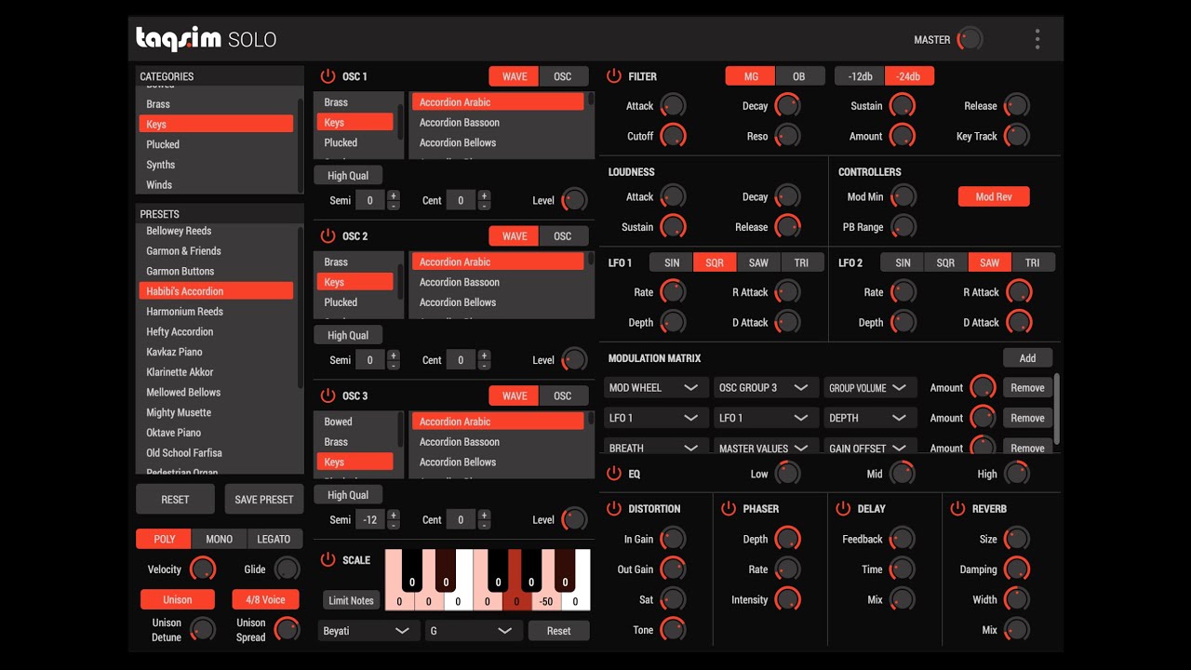Toggle High Qual for OSC 3
The image size is (1191, 670).
coord(348,495)
